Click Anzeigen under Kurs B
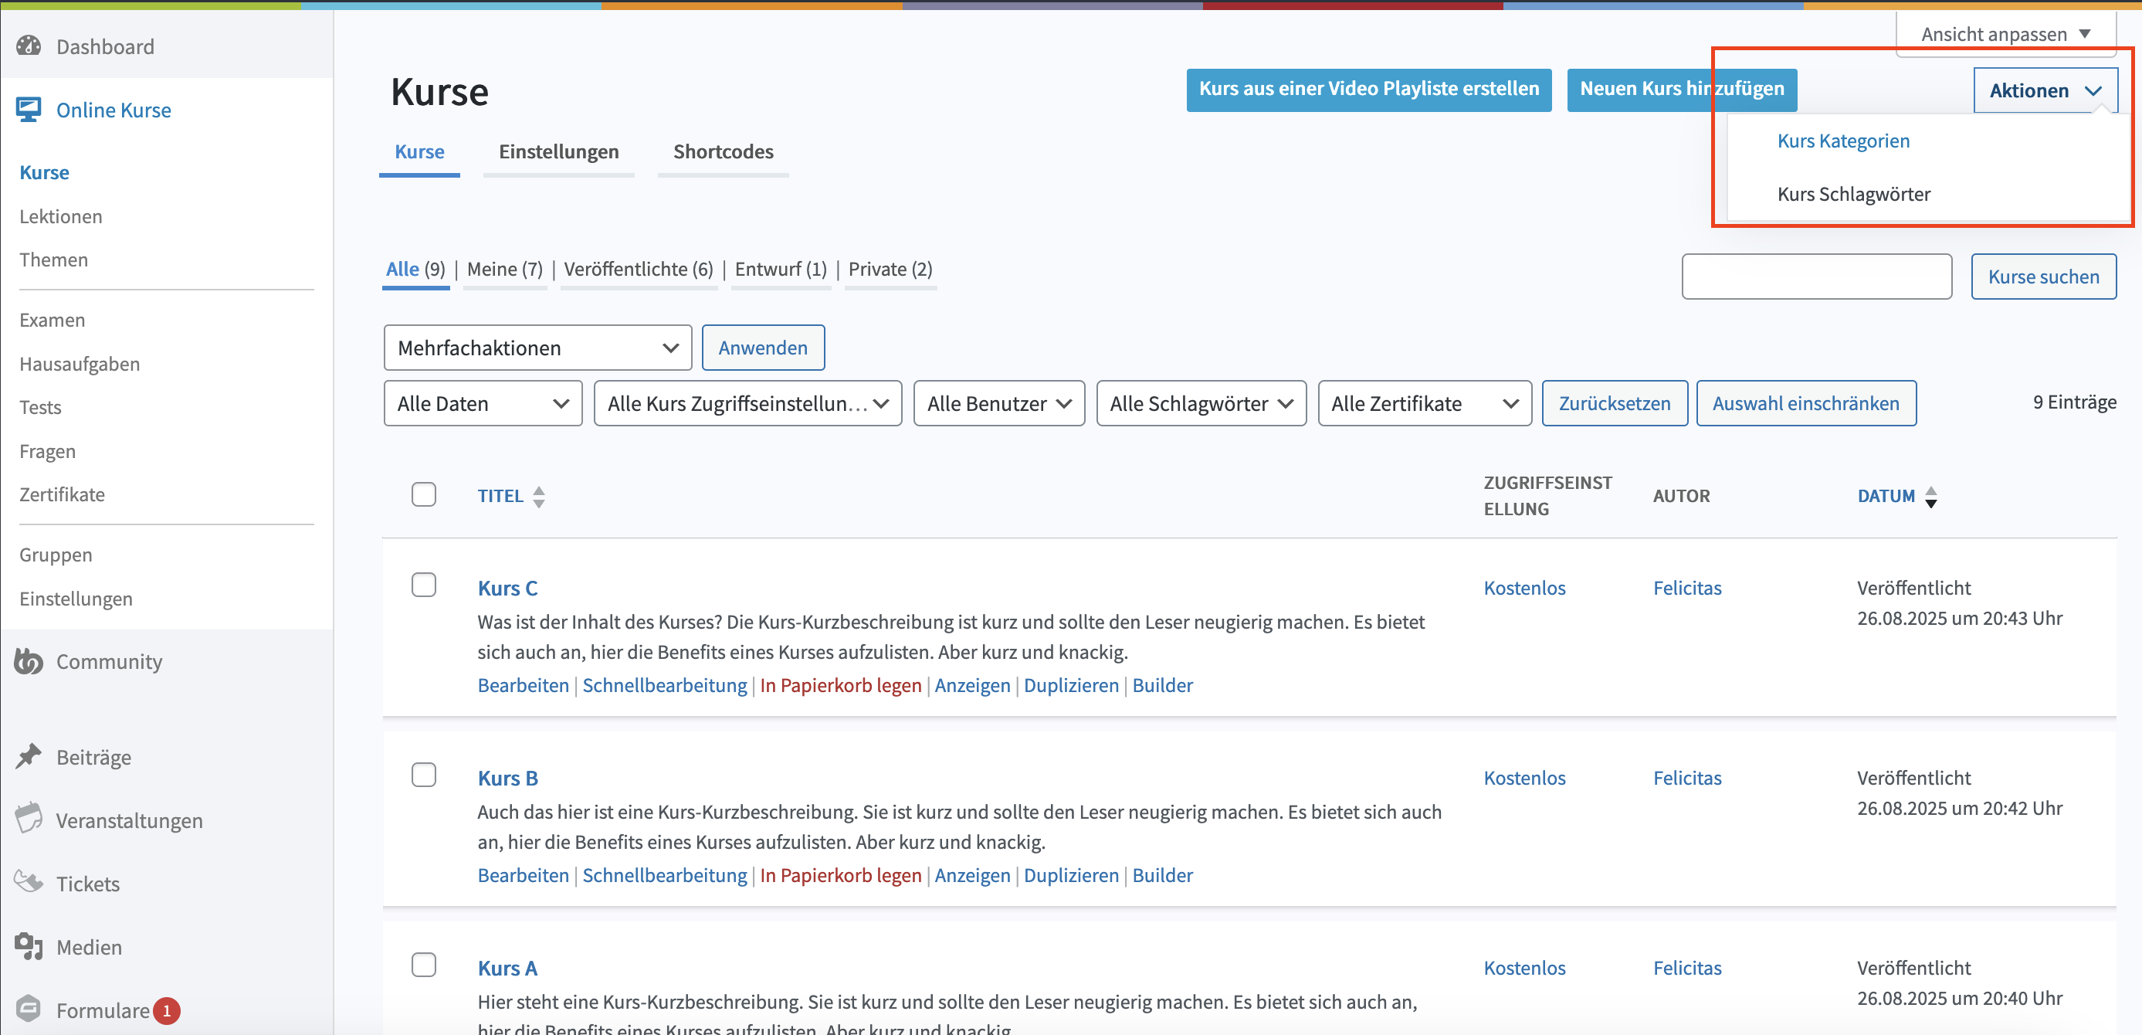2142x1035 pixels. 972,874
